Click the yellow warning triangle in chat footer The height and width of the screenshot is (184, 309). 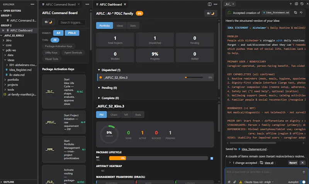pyautogui.click(x=240, y=182)
